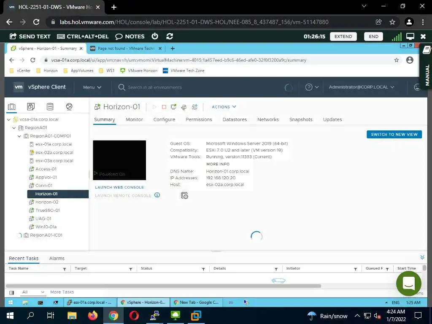The image size is (432, 324).
Task: Open Firefox from the Windows taskbar
Action: [93, 316]
